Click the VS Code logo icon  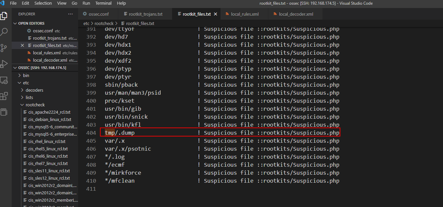click(2, 3)
